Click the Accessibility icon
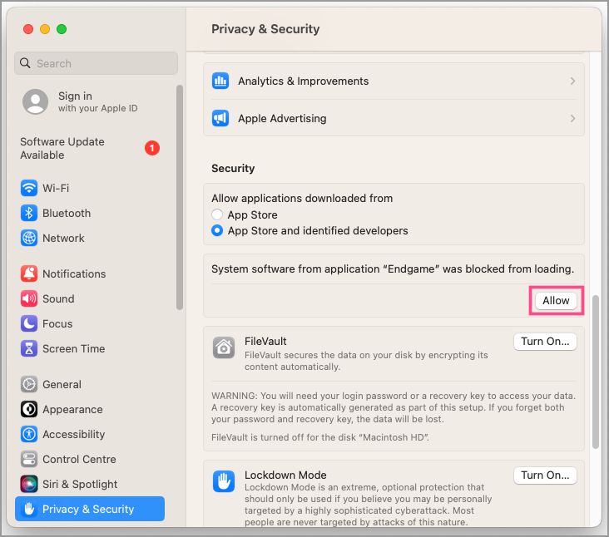The width and height of the screenshot is (609, 537). (x=29, y=434)
